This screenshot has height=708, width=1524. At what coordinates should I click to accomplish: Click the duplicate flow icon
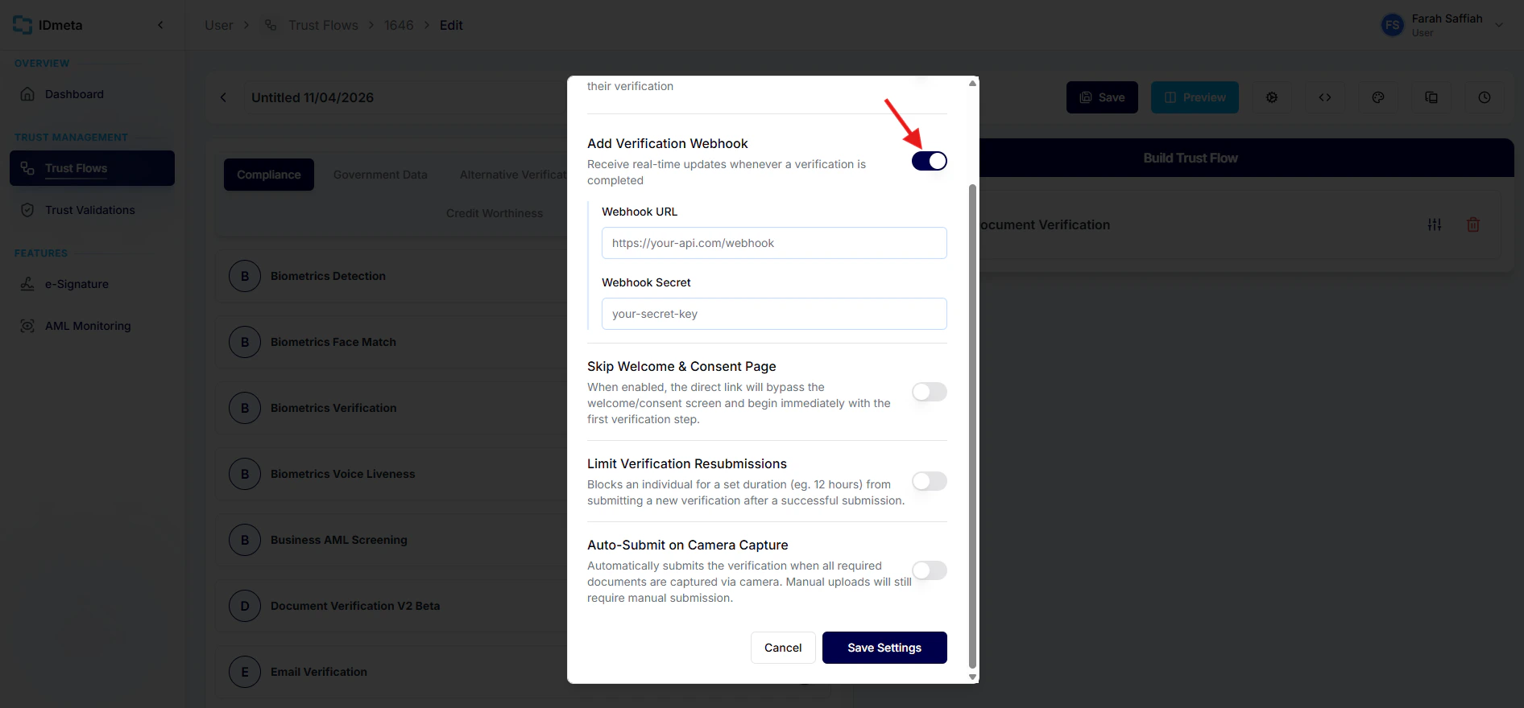(1432, 97)
